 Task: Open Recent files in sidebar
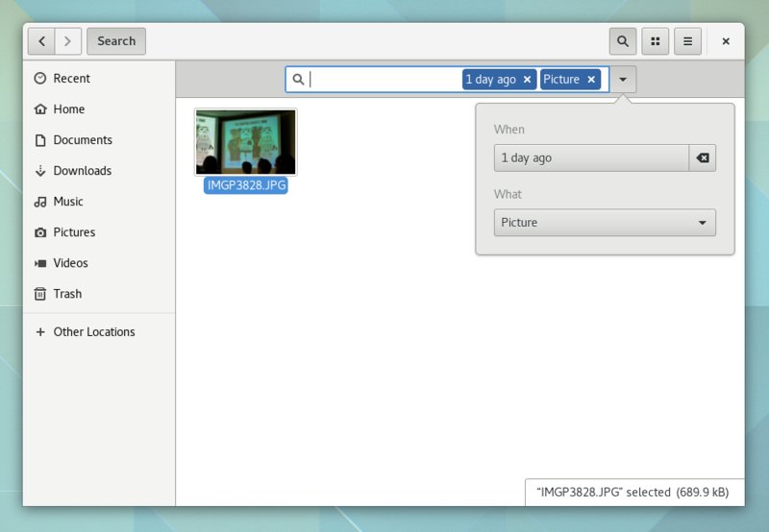click(71, 79)
